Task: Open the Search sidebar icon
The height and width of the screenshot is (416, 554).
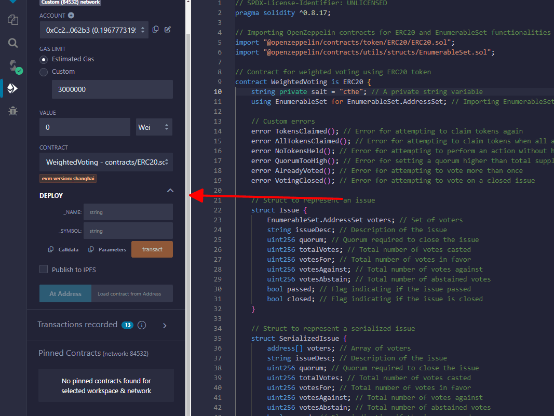Action: 13,43
